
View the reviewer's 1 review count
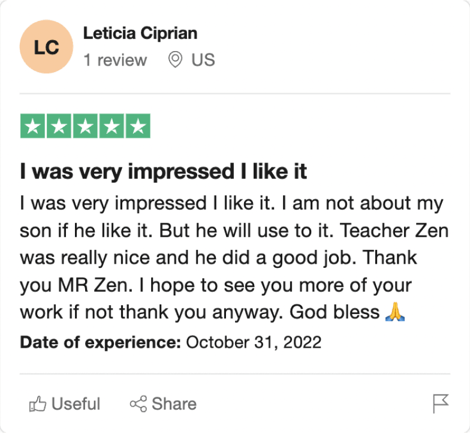(x=115, y=60)
